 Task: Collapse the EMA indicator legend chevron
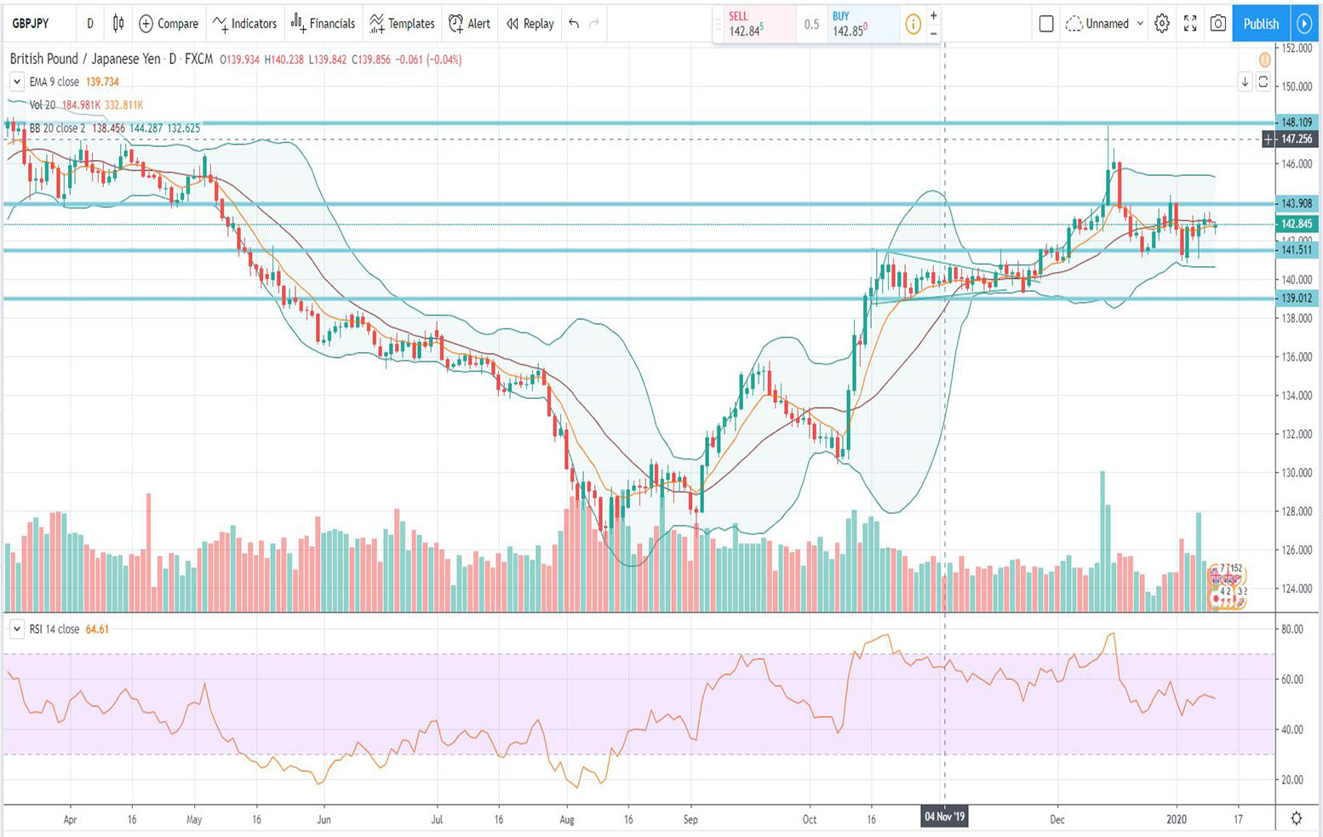tap(16, 82)
